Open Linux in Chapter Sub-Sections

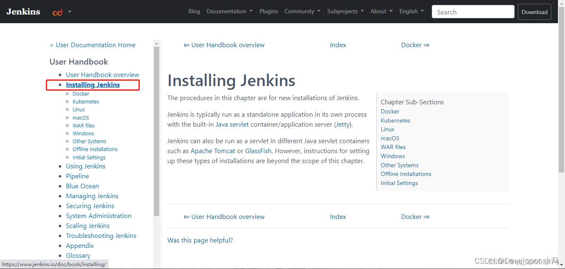tap(388, 129)
